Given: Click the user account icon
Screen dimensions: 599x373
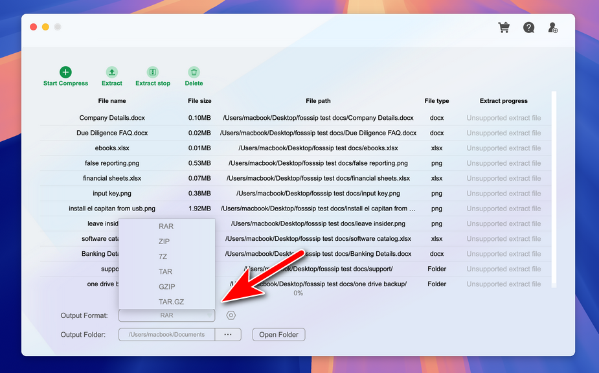Looking at the screenshot, I should tap(552, 28).
